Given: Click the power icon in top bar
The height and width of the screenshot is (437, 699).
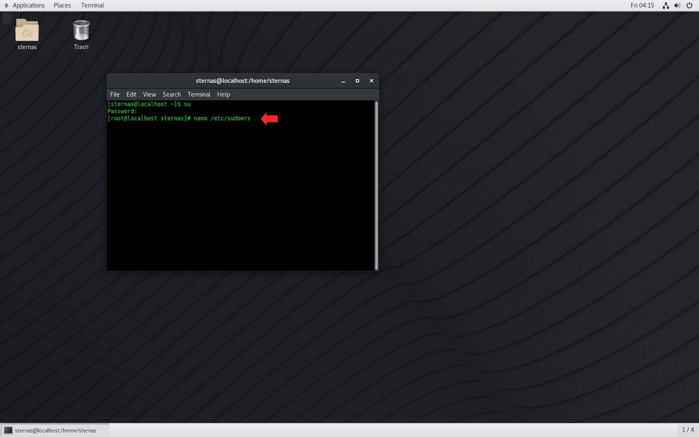Looking at the screenshot, I should coord(689,5).
